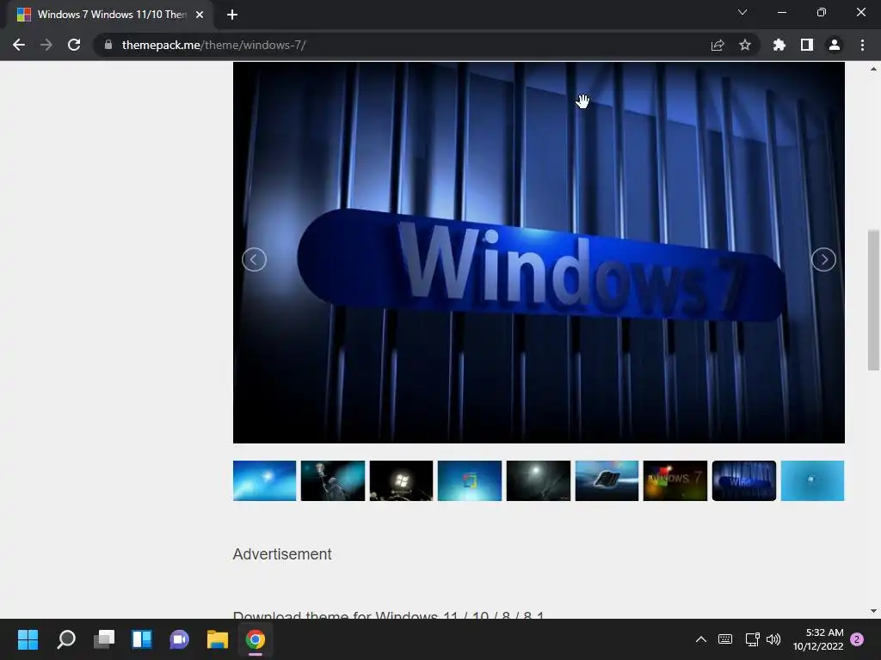881x660 pixels.
Task: Open the notification center badge
Action: (x=858, y=639)
